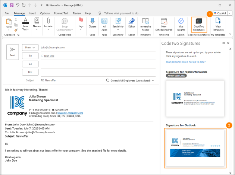Image resolution: width=235 pixels, height=175 pixels.
Task: Click the Tell me what you want to do box
Action: click(121, 13)
